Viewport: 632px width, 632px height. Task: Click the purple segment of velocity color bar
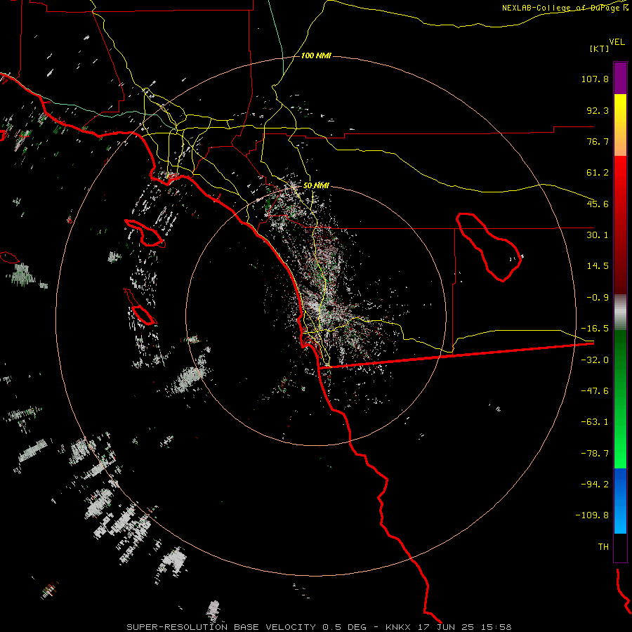620,78
